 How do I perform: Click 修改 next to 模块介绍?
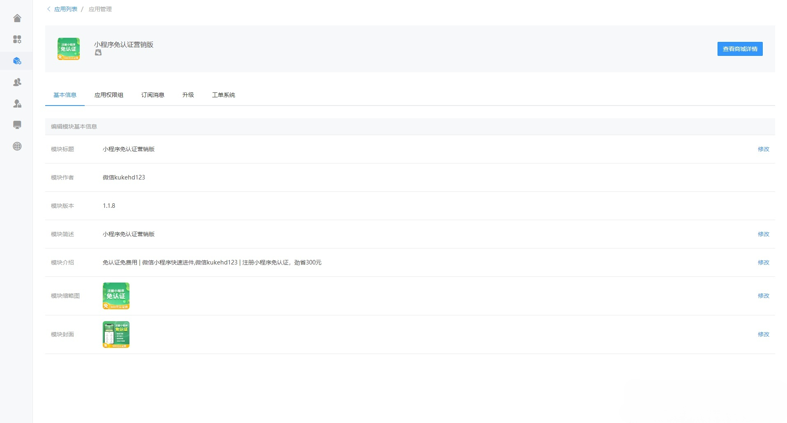click(x=763, y=262)
